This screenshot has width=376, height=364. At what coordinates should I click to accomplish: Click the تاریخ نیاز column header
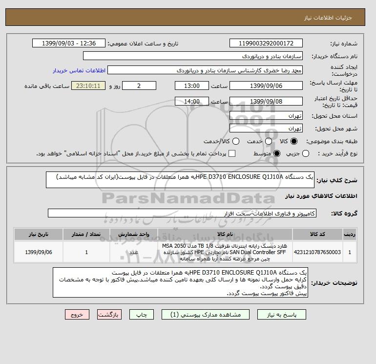pos(39,234)
